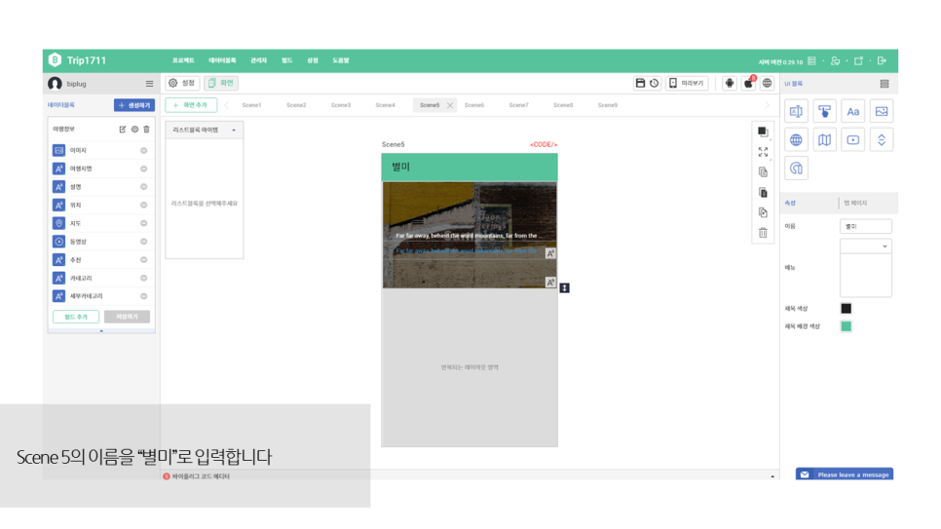
Task: Click the paste icon in canvas toolbar
Action: coord(763,193)
